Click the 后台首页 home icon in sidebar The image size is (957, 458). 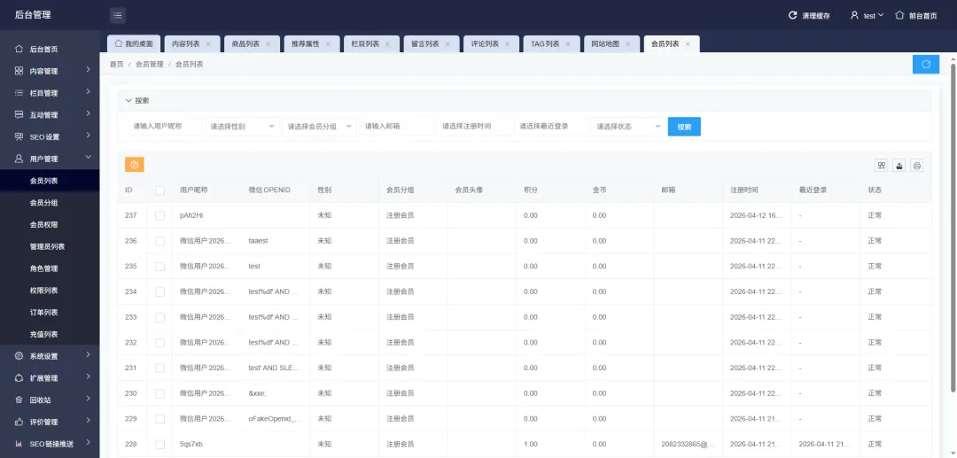click(19, 49)
